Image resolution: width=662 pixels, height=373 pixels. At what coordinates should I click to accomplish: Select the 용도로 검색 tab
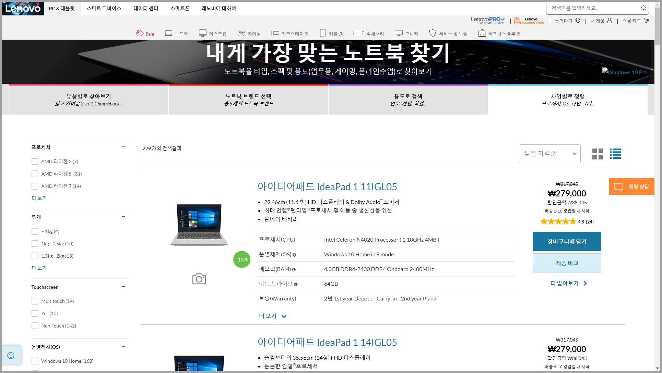(408, 100)
